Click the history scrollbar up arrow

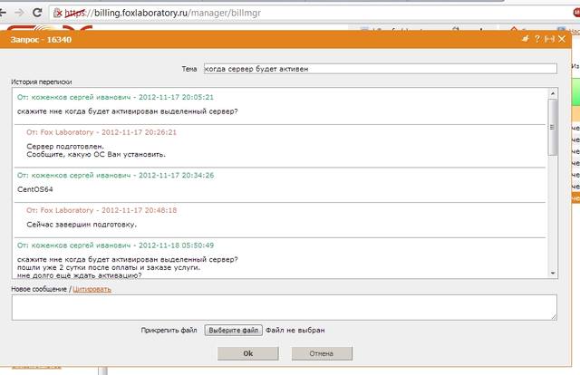click(x=553, y=93)
